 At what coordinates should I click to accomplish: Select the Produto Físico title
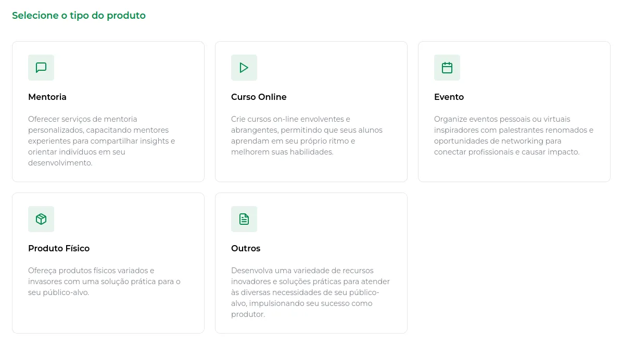(x=59, y=248)
